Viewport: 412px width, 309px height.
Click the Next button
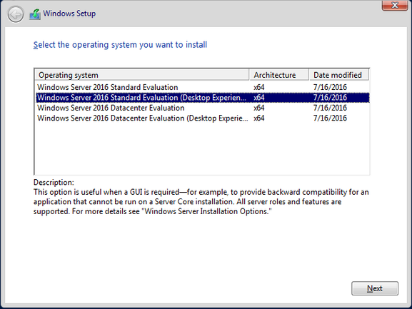(x=375, y=288)
